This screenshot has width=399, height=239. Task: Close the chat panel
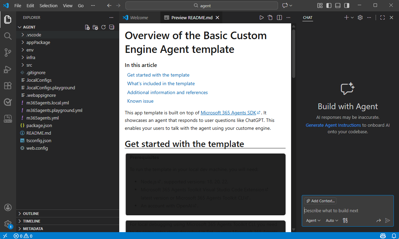tap(392, 18)
